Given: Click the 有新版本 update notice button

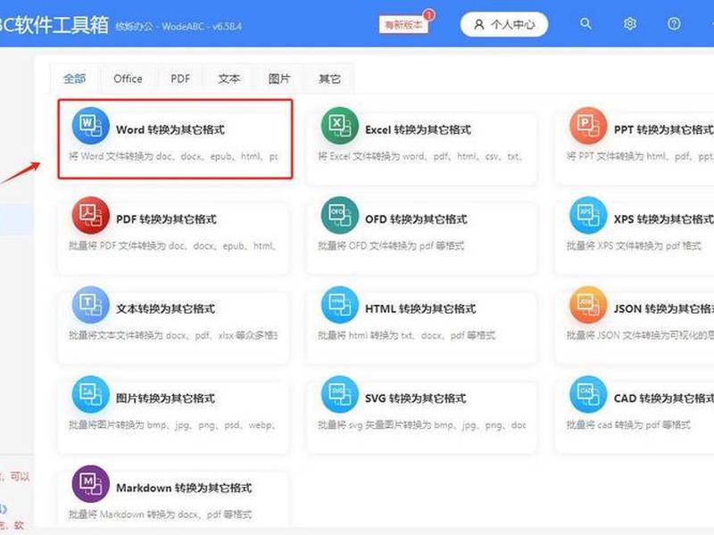Looking at the screenshot, I should [403, 25].
